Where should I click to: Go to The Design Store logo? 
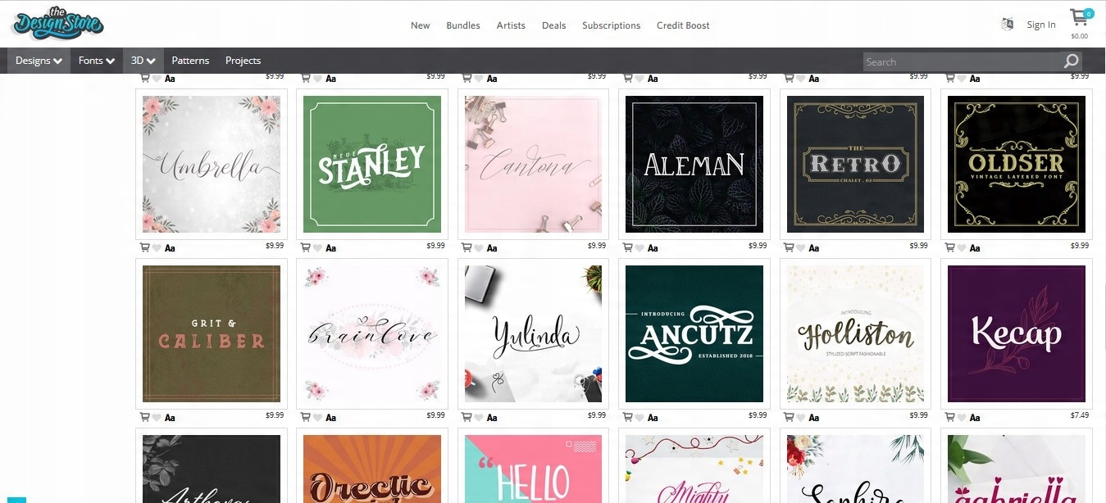[57, 23]
